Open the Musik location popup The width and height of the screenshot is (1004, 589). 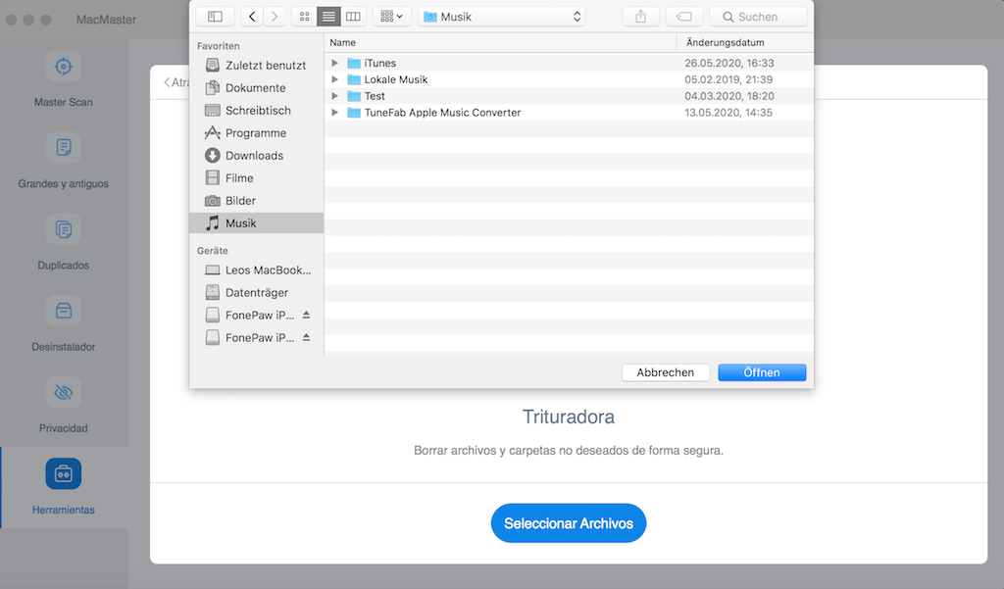(503, 17)
